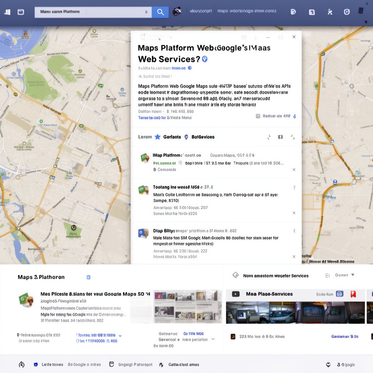Click the collapse corner icon in tab row
This screenshot has height=373, width=373.
269,137
